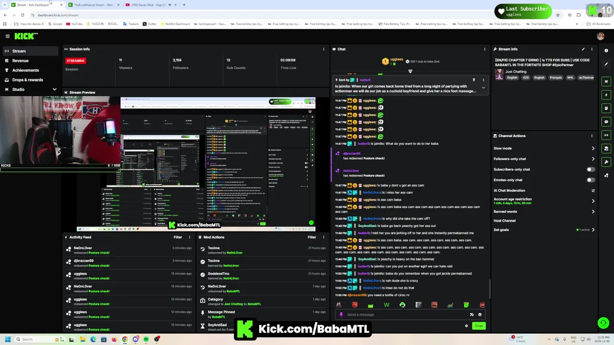Click green support chat bubble button

(x=603, y=323)
